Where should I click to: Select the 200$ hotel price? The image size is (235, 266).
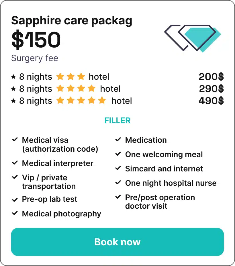click(211, 77)
